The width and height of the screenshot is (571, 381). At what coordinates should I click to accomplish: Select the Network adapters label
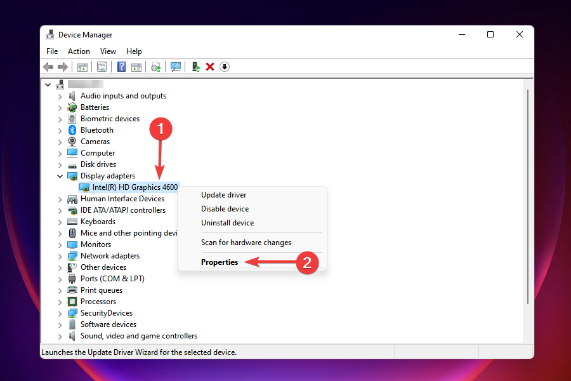pos(110,255)
